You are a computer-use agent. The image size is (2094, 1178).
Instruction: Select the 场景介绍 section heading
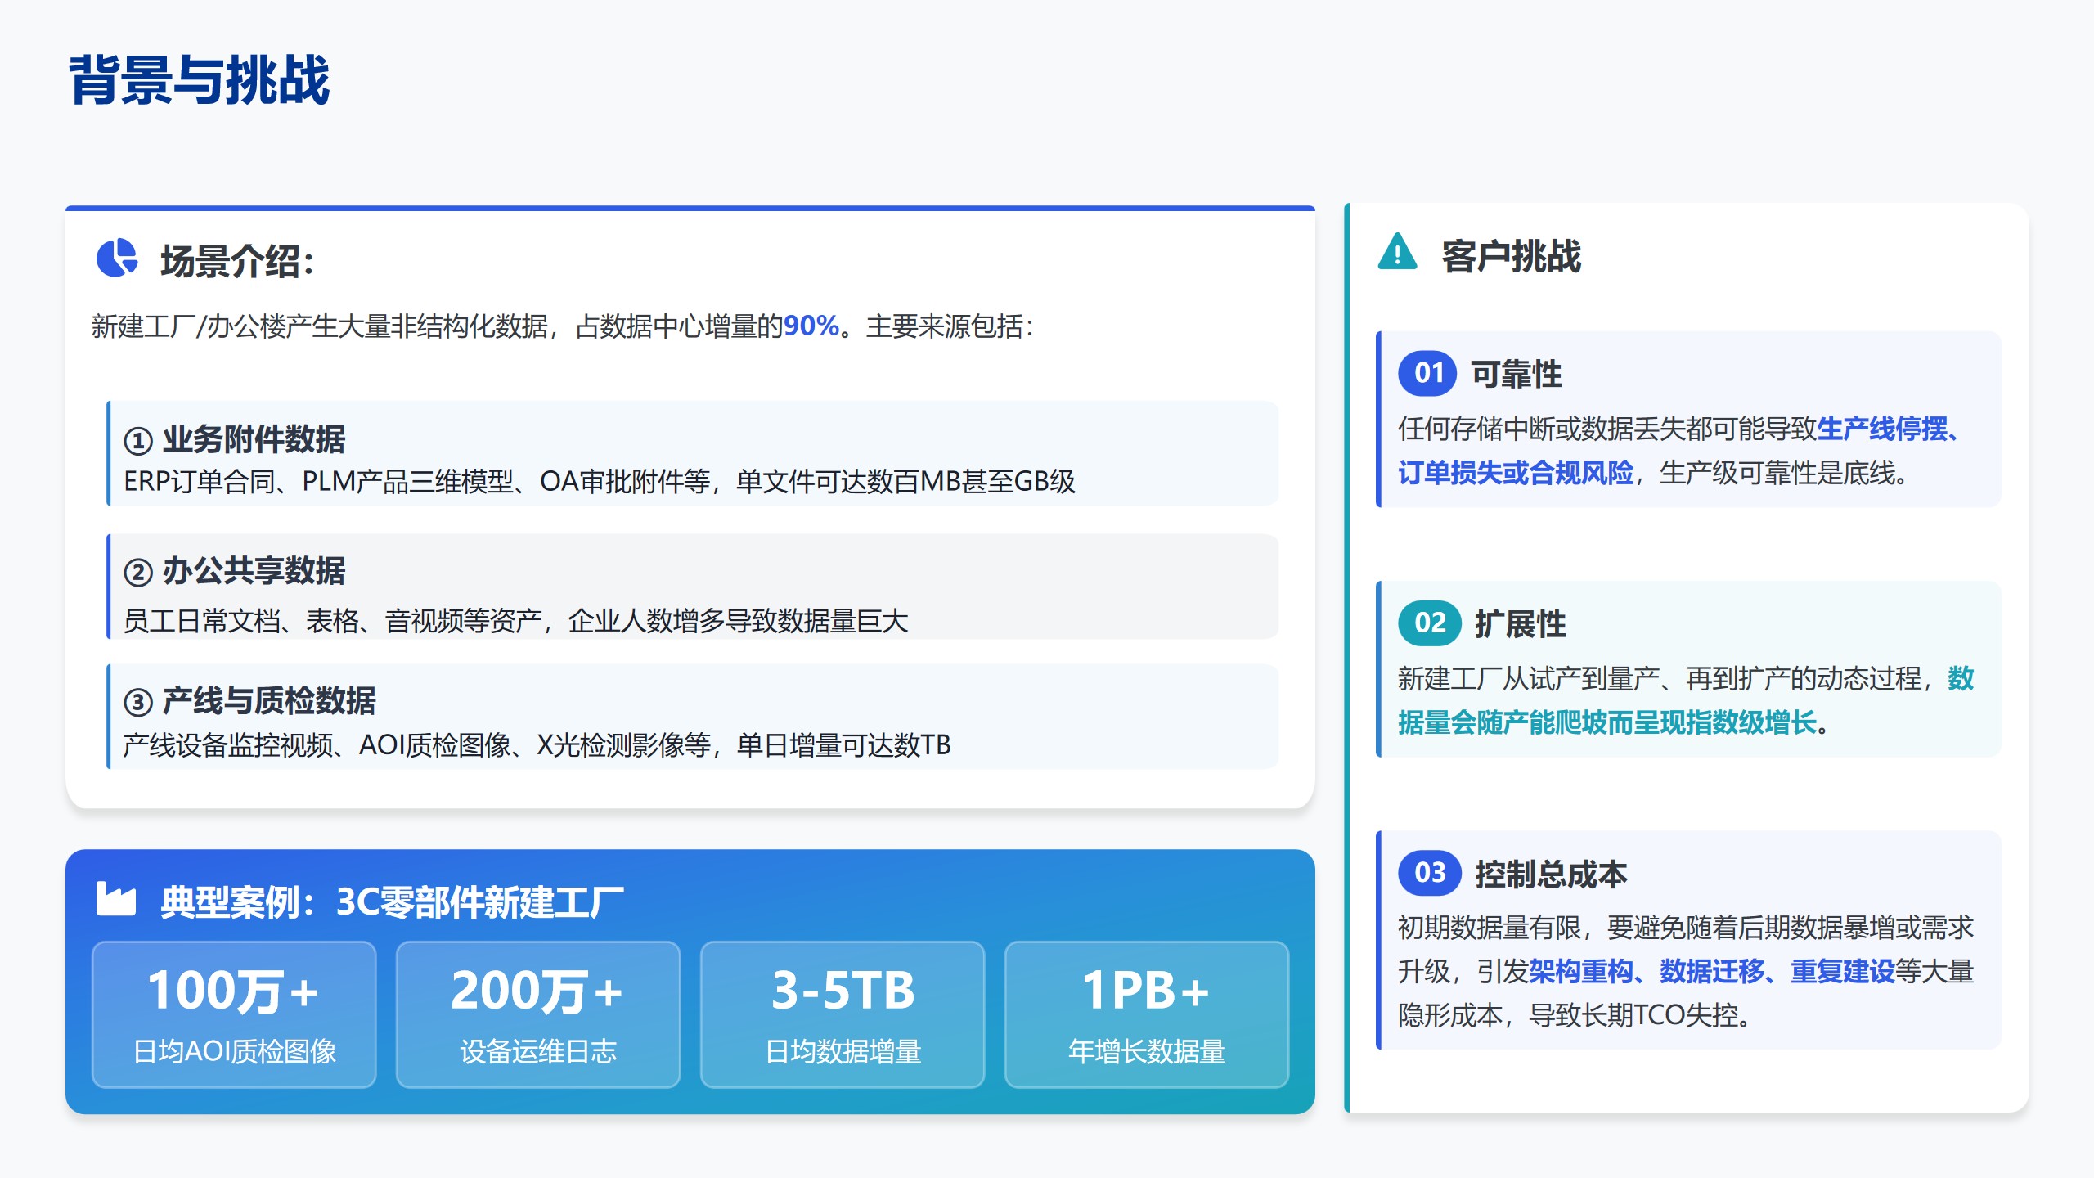(x=237, y=262)
